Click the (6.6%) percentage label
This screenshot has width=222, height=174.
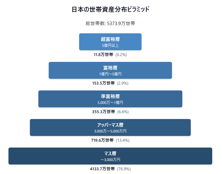[123, 112]
